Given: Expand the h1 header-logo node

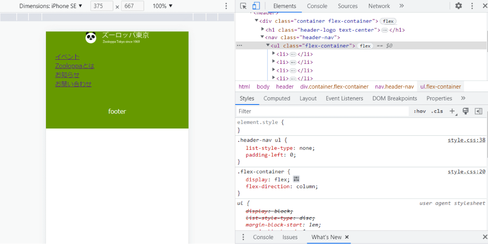Looking at the screenshot, I should click(x=263, y=29).
